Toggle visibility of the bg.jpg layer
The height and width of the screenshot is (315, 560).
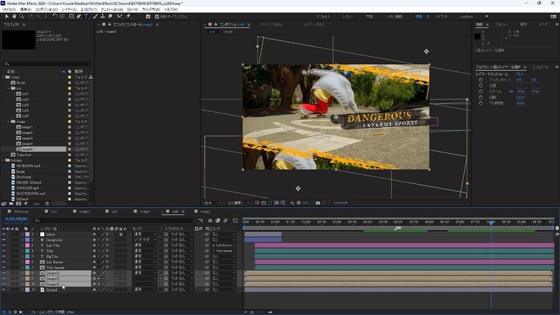(x=4, y=289)
